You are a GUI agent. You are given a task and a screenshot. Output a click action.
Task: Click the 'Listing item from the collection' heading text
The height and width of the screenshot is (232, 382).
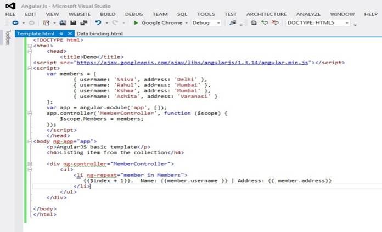pyautogui.click(x=114, y=152)
